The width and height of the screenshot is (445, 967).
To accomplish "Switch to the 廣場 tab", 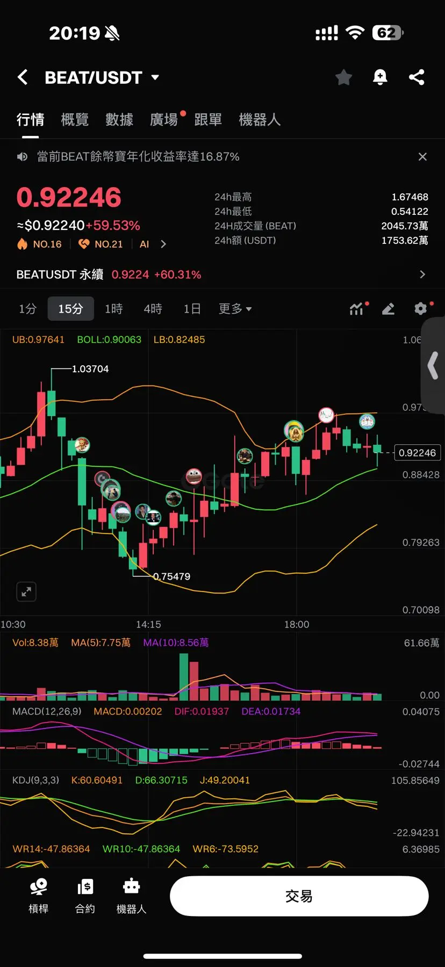I will coord(164,120).
